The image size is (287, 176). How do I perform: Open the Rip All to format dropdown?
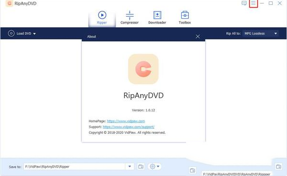261,33
